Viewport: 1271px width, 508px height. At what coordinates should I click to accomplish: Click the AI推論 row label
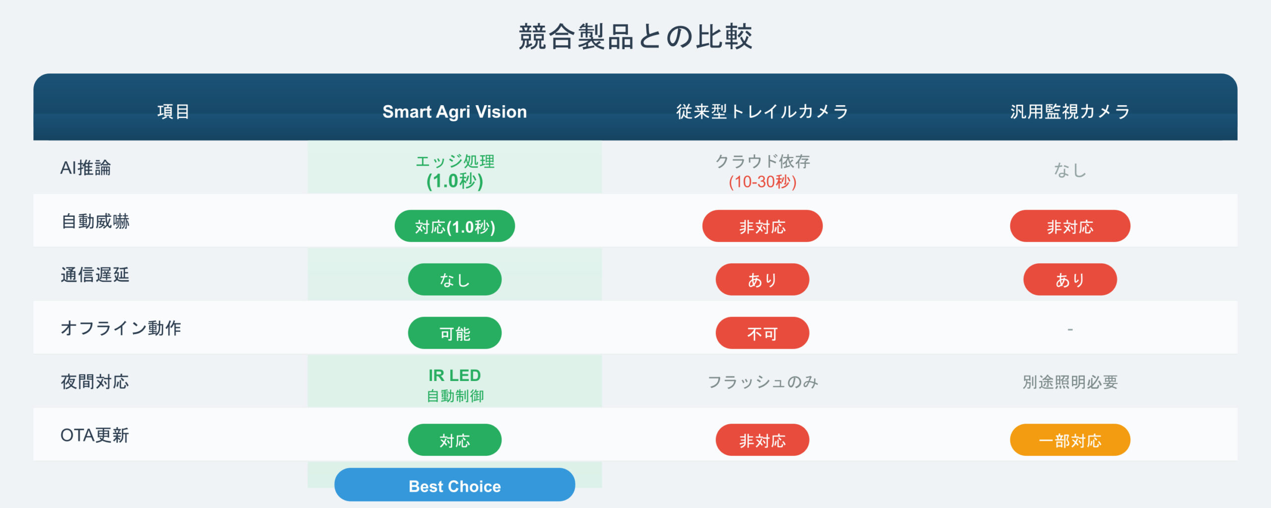click(x=86, y=168)
